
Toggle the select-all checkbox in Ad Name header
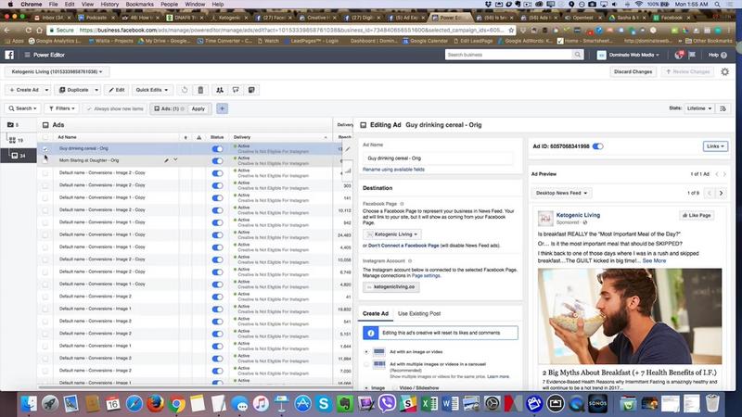point(45,137)
